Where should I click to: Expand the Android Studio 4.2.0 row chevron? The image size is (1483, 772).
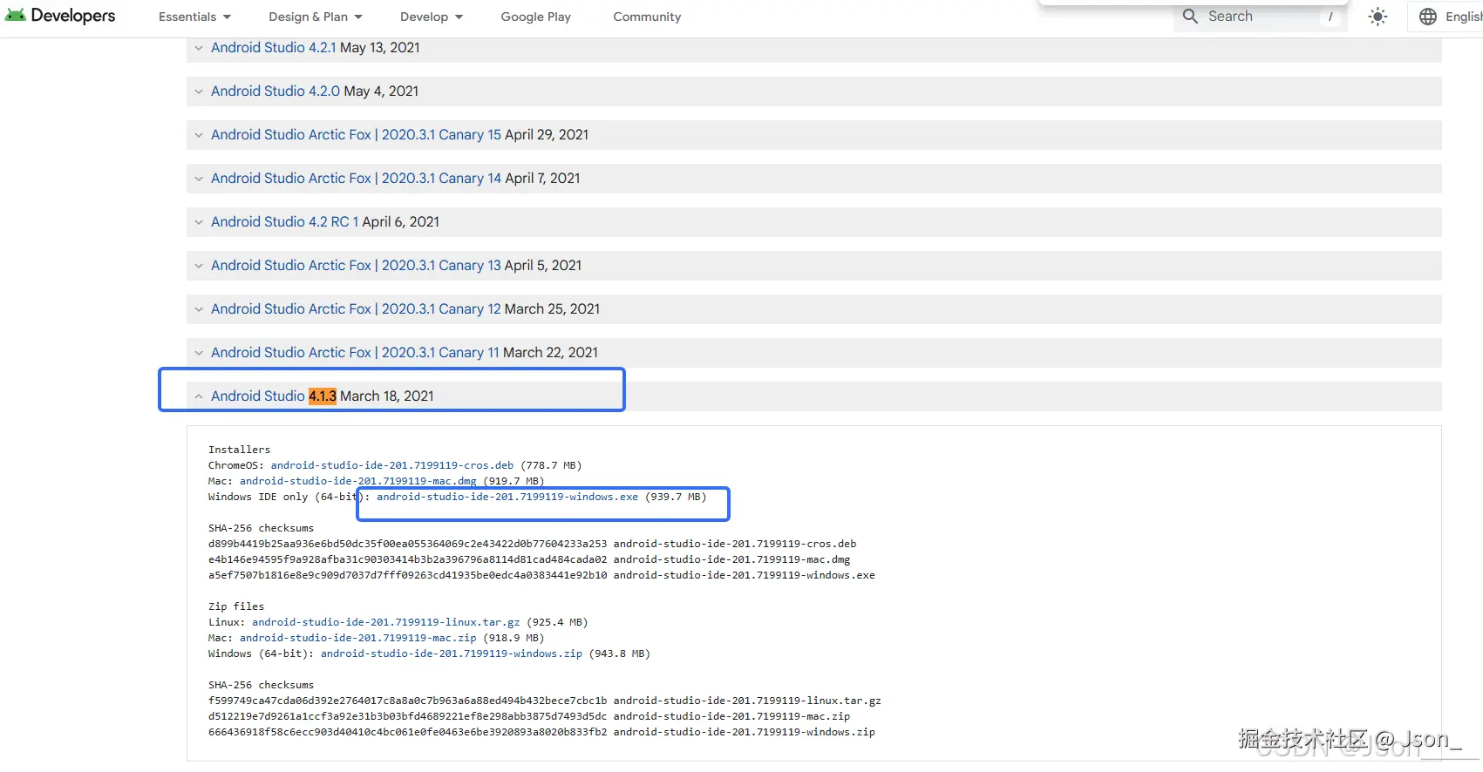coord(199,91)
